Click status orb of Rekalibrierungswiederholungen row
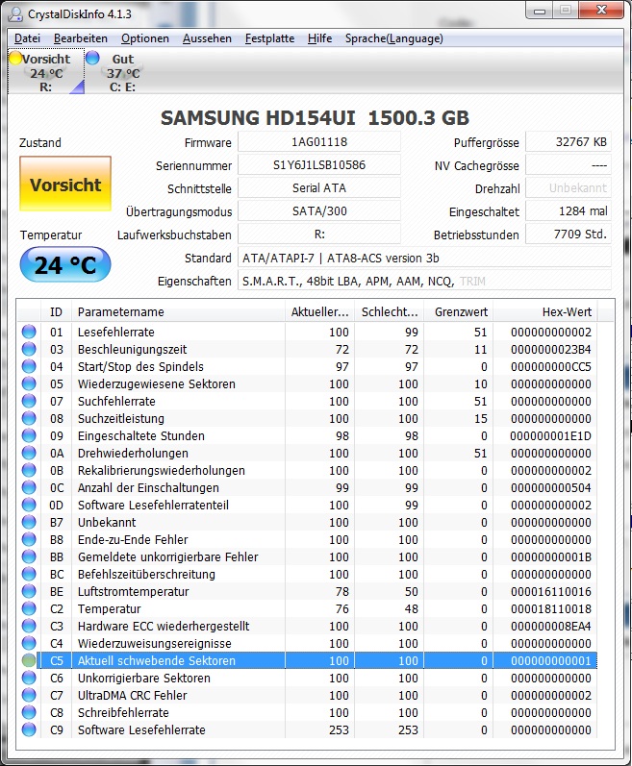The width and height of the screenshot is (632, 766). tap(29, 470)
